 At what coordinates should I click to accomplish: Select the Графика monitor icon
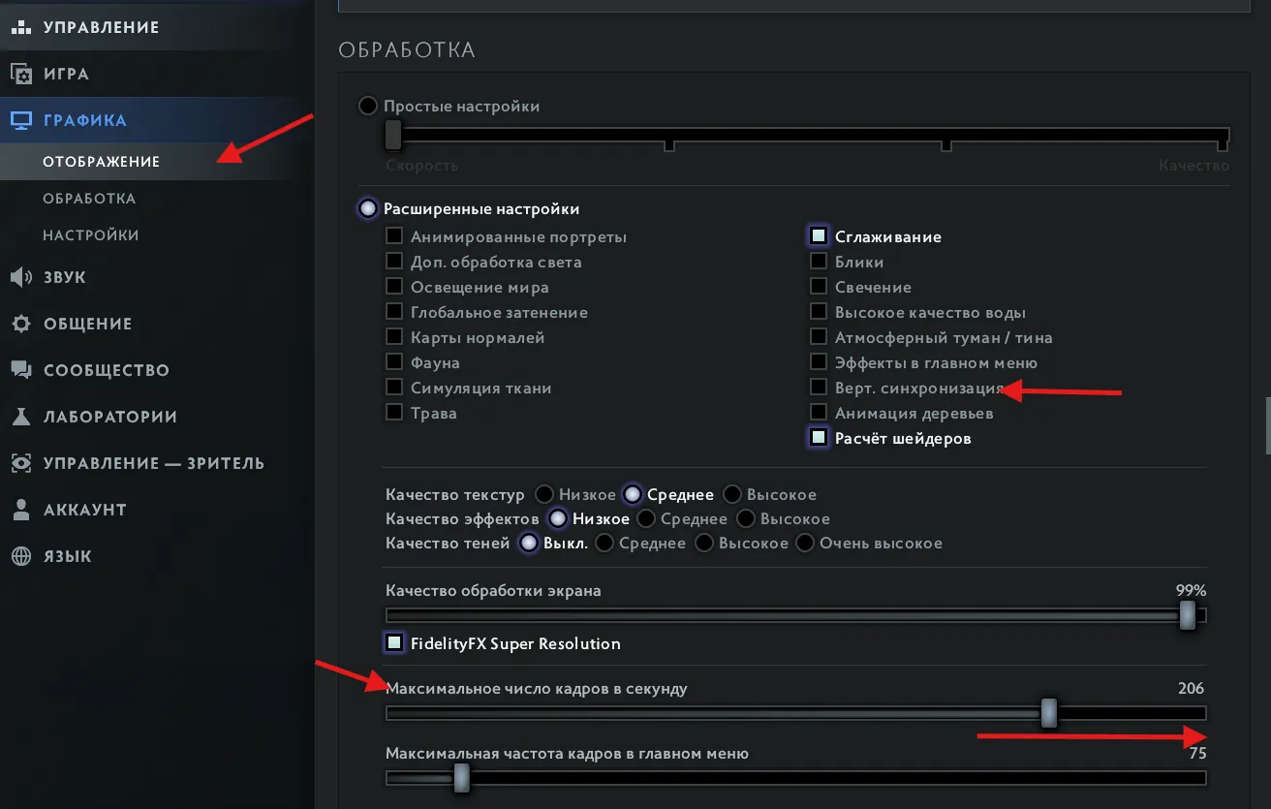coord(20,119)
